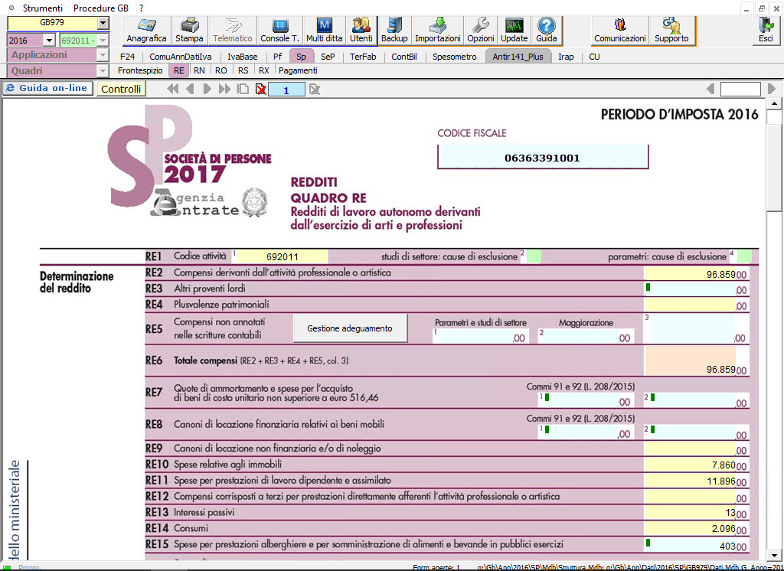
Task: Open the Irap tab
Action: 566,57
